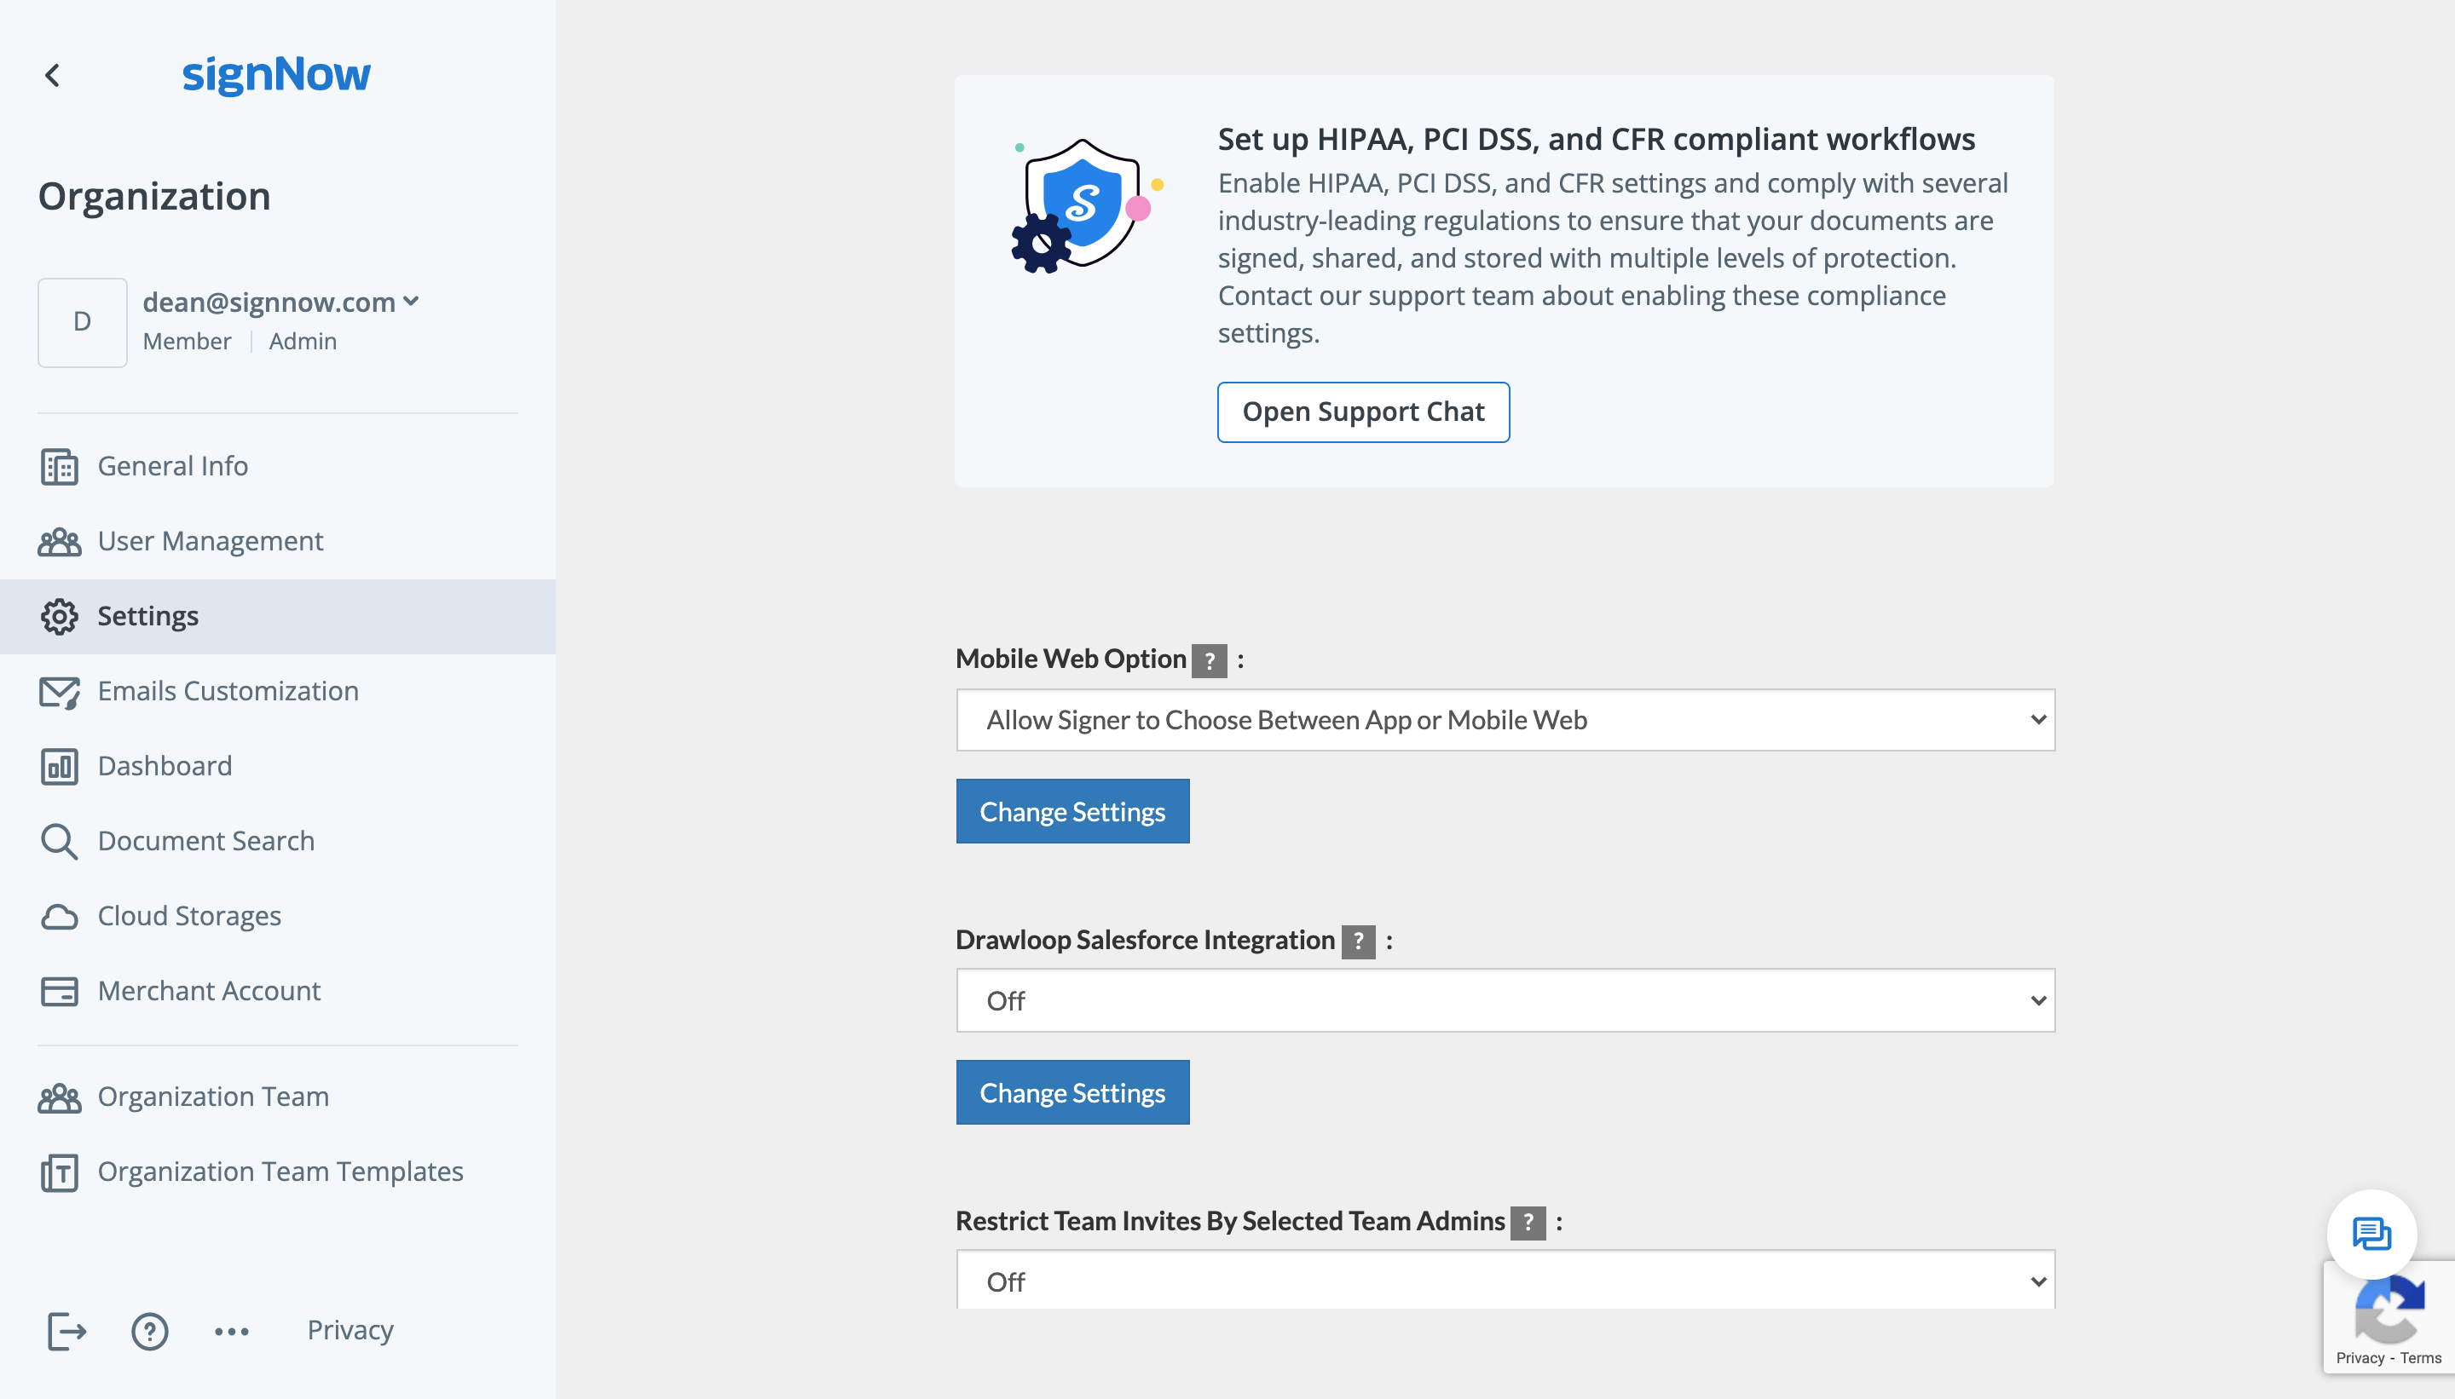Click the Mobile Web Option help icon
This screenshot has height=1399, width=2455.
1210,661
